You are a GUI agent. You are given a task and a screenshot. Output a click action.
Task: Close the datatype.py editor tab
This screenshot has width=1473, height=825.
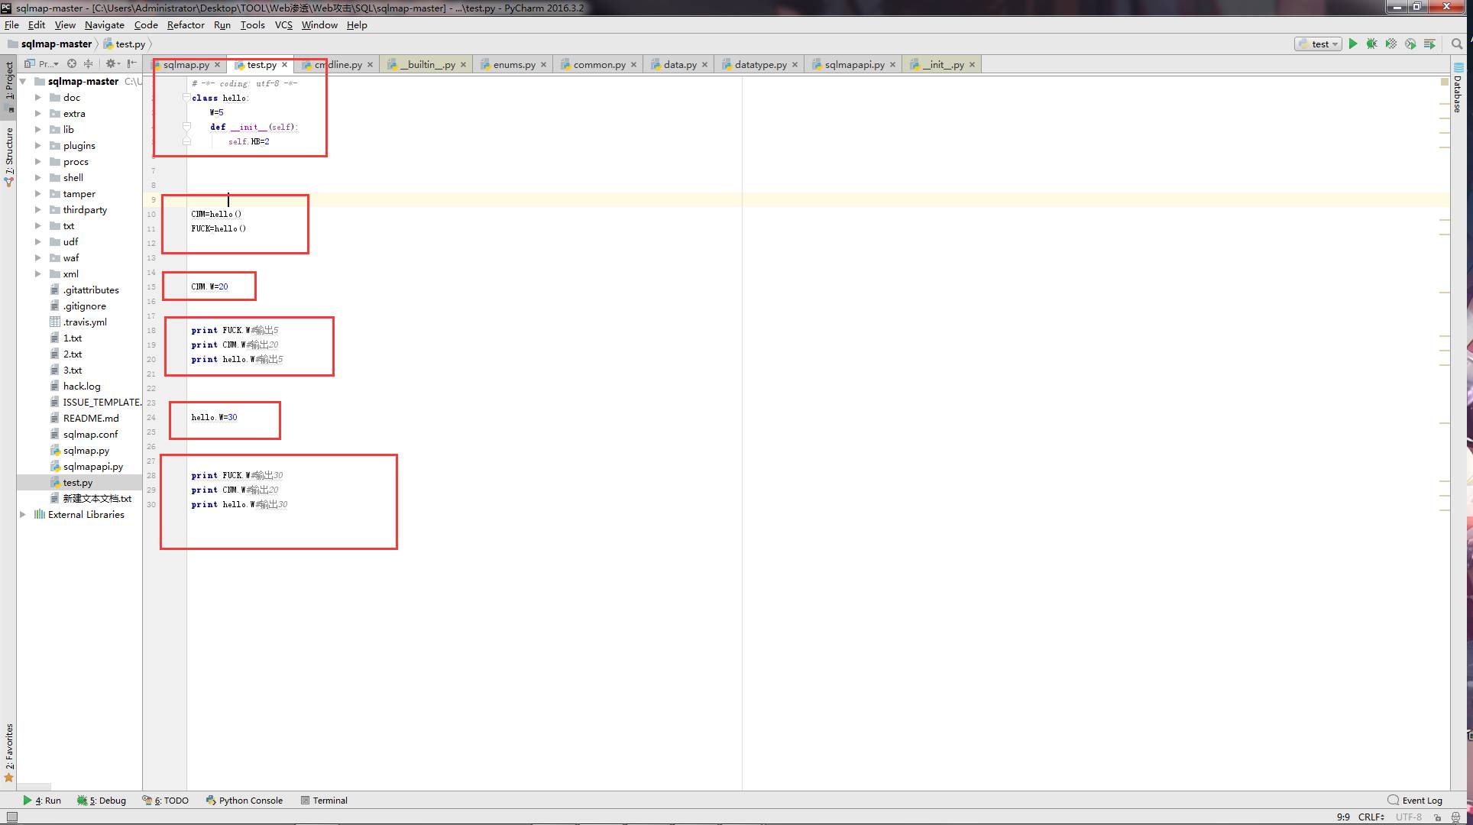(x=795, y=65)
